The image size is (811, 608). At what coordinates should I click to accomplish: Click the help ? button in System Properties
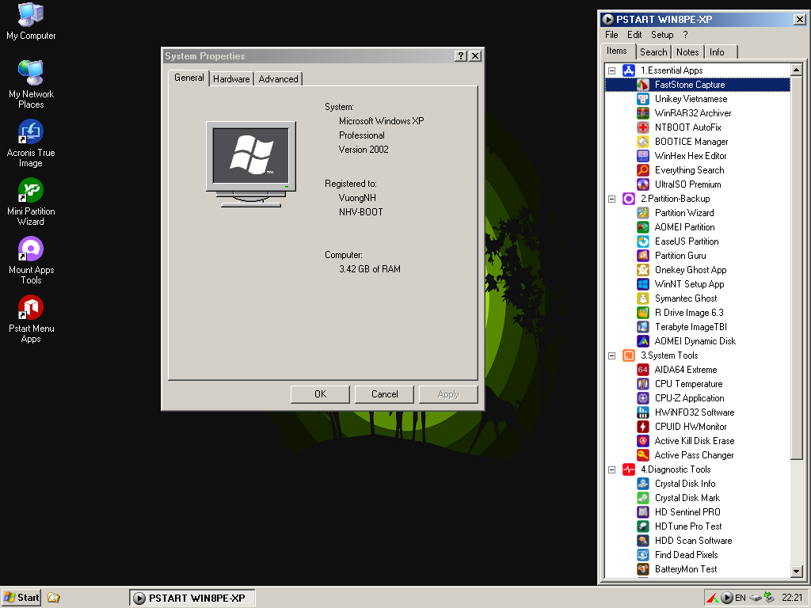pos(461,56)
